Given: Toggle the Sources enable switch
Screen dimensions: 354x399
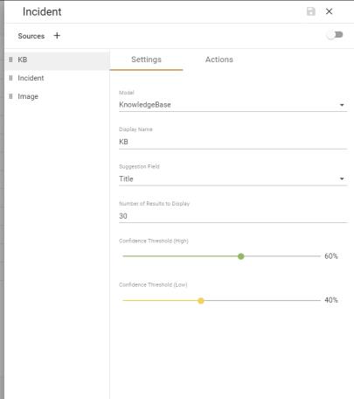Looking at the screenshot, I should pos(335,35).
